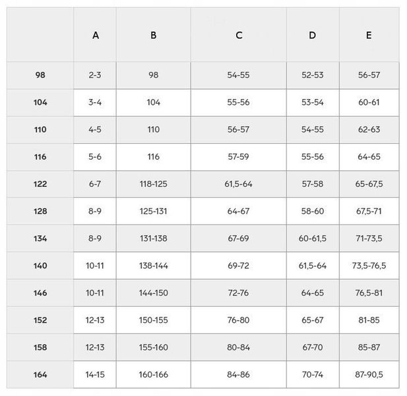The image size is (407, 396).
Task: Select the cell showing 60-61,5
Action: click(313, 238)
